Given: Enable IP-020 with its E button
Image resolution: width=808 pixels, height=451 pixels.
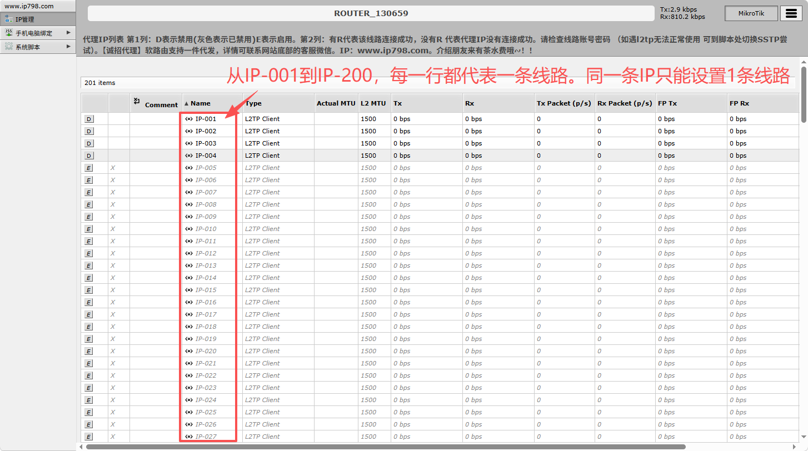Looking at the screenshot, I should point(89,351).
